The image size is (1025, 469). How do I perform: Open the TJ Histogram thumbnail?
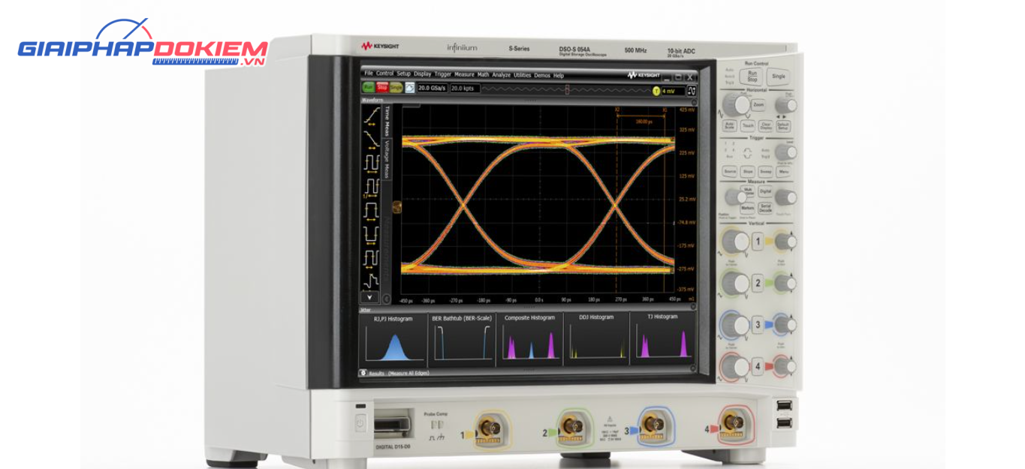coord(663,337)
